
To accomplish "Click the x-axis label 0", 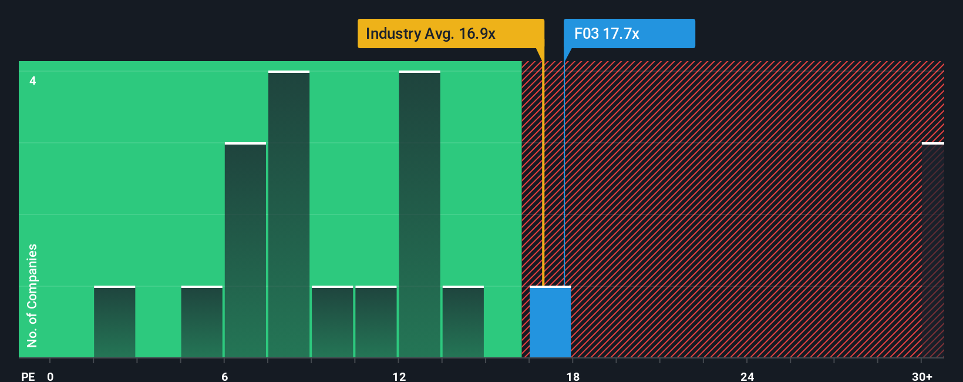I will 50,376.
